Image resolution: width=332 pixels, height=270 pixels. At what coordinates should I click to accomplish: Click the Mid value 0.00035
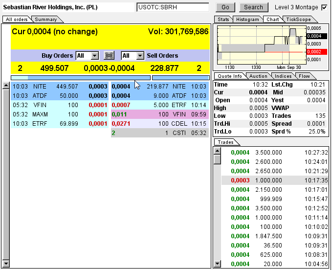pos(314,92)
